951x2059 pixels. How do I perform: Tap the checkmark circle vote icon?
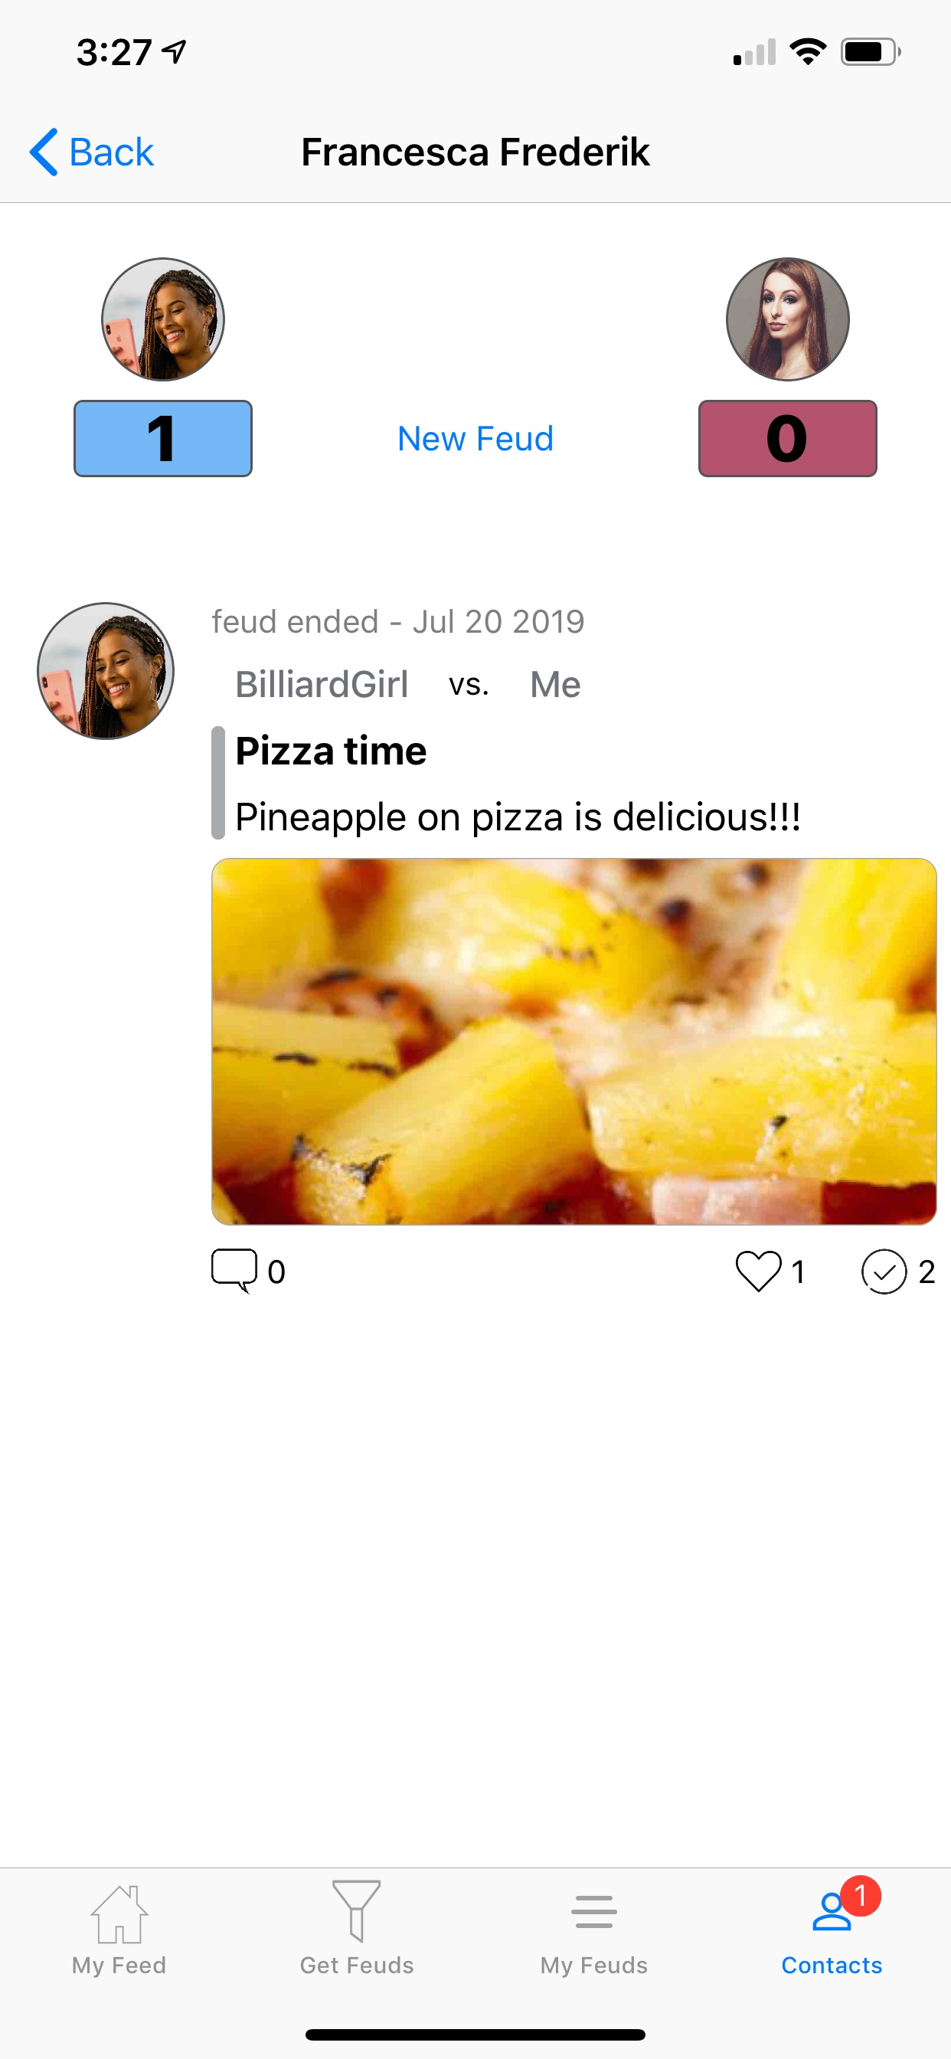coord(884,1271)
